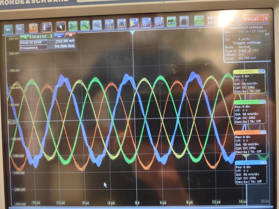Image resolution: width=279 pixels, height=209 pixels.
Task: Click the Delete trash bin icon
Action: pos(184,21)
